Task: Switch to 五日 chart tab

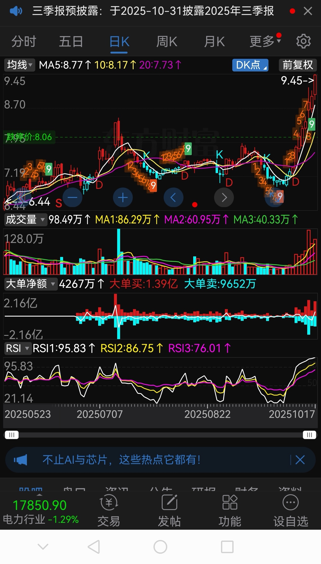Action: point(71,42)
